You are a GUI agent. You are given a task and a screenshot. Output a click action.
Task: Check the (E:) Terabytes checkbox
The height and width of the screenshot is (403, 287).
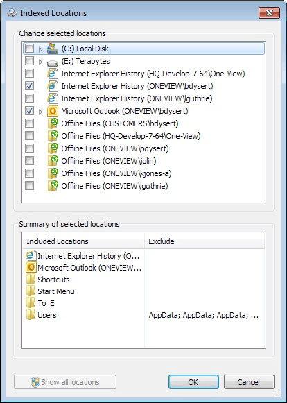[x=29, y=61]
